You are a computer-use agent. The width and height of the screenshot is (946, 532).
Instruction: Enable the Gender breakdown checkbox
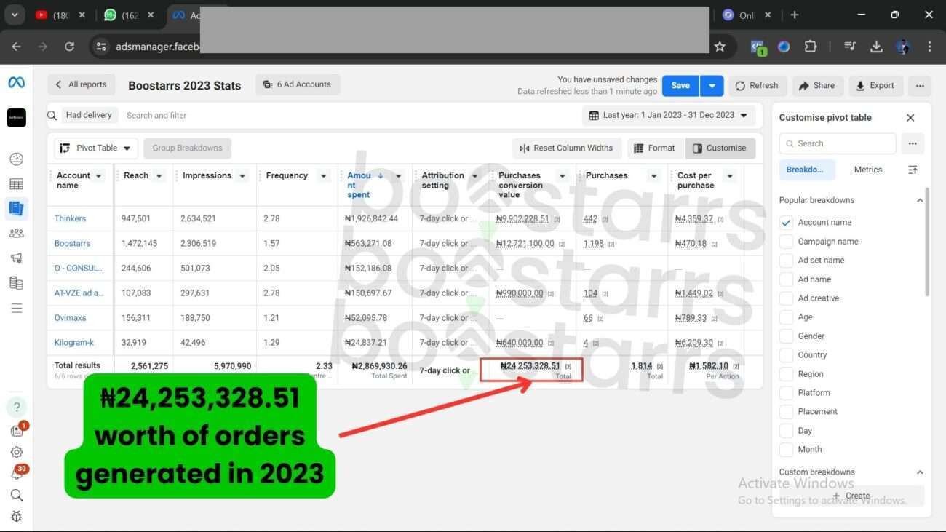click(786, 336)
